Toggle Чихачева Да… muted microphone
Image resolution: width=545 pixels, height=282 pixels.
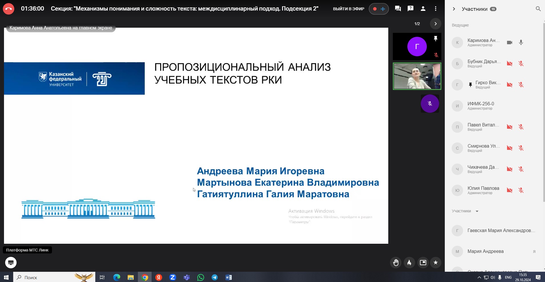pyautogui.click(x=521, y=169)
